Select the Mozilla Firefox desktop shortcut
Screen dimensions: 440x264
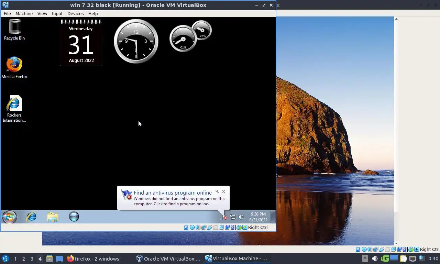pyautogui.click(x=14, y=68)
